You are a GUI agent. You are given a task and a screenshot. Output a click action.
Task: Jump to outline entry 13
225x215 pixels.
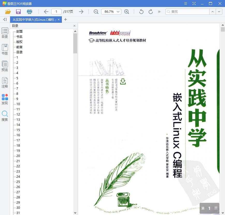coord(18,120)
